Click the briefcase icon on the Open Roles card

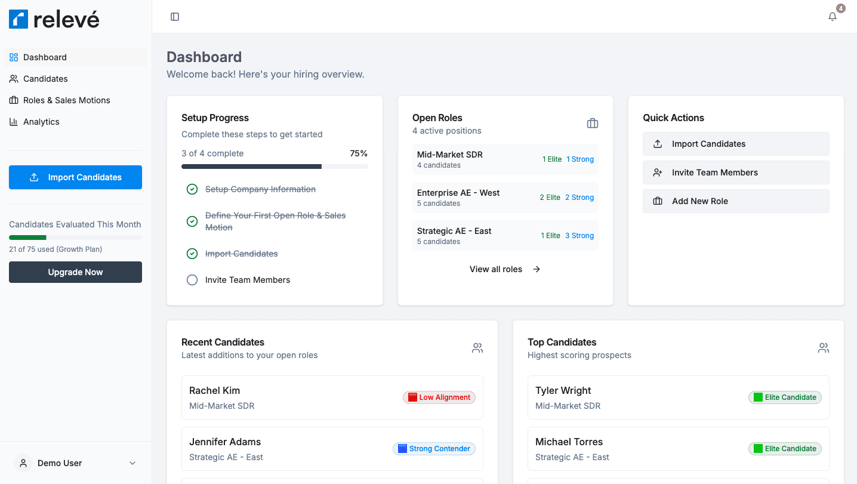coord(592,123)
